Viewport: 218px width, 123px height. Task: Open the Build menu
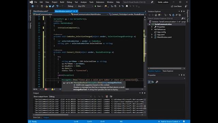pyautogui.click(x=62, y=2)
